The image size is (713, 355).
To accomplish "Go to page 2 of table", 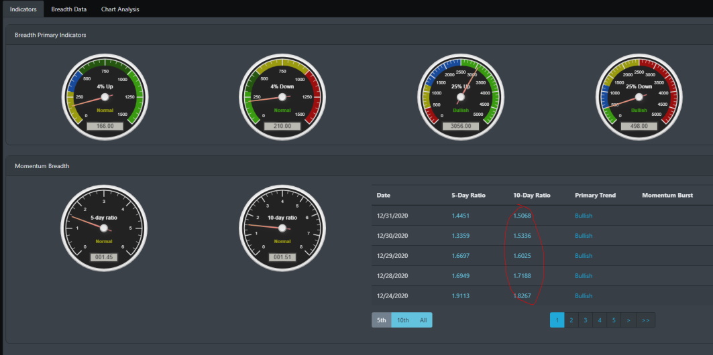I will (571, 320).
